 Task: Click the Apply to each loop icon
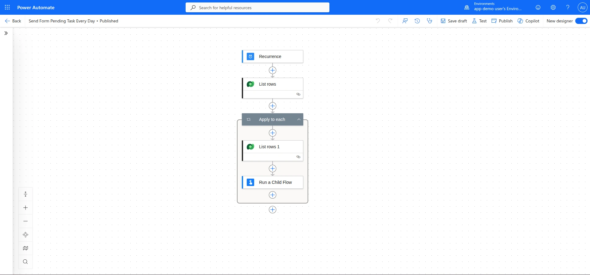pyautogui.click(x=249, y=119)
